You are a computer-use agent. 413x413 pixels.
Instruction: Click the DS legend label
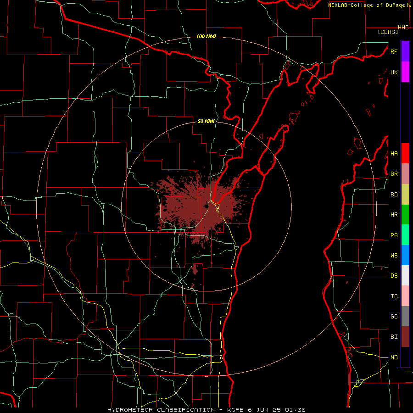[394, 276]
